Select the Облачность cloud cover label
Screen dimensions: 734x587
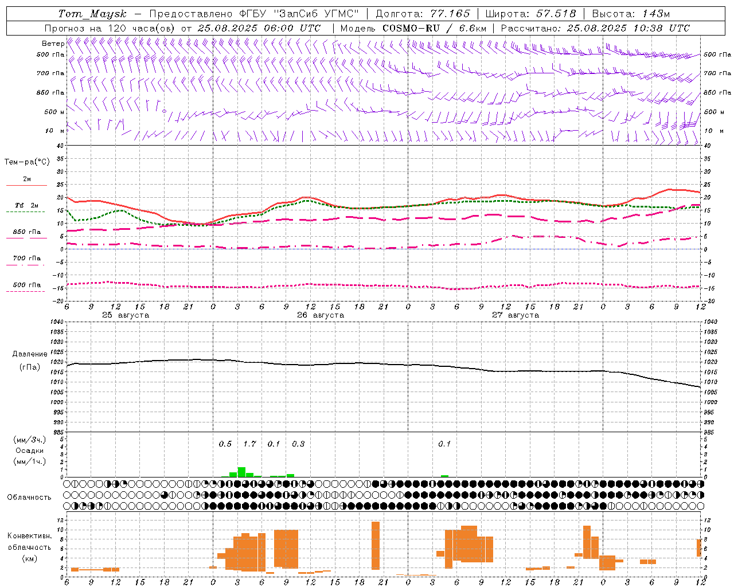click(29, 498)
